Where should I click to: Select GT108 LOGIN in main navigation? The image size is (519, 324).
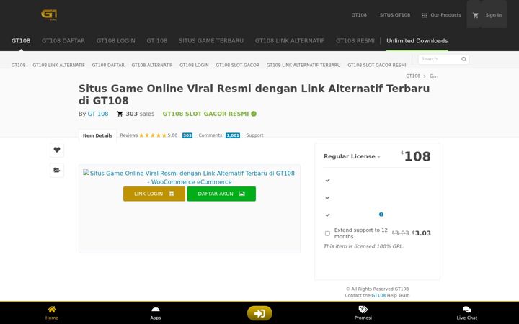116,41
